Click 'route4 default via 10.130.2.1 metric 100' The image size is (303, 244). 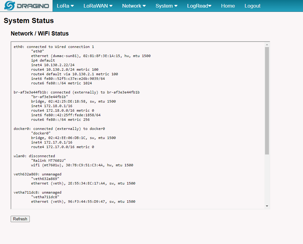coord(74,74)
